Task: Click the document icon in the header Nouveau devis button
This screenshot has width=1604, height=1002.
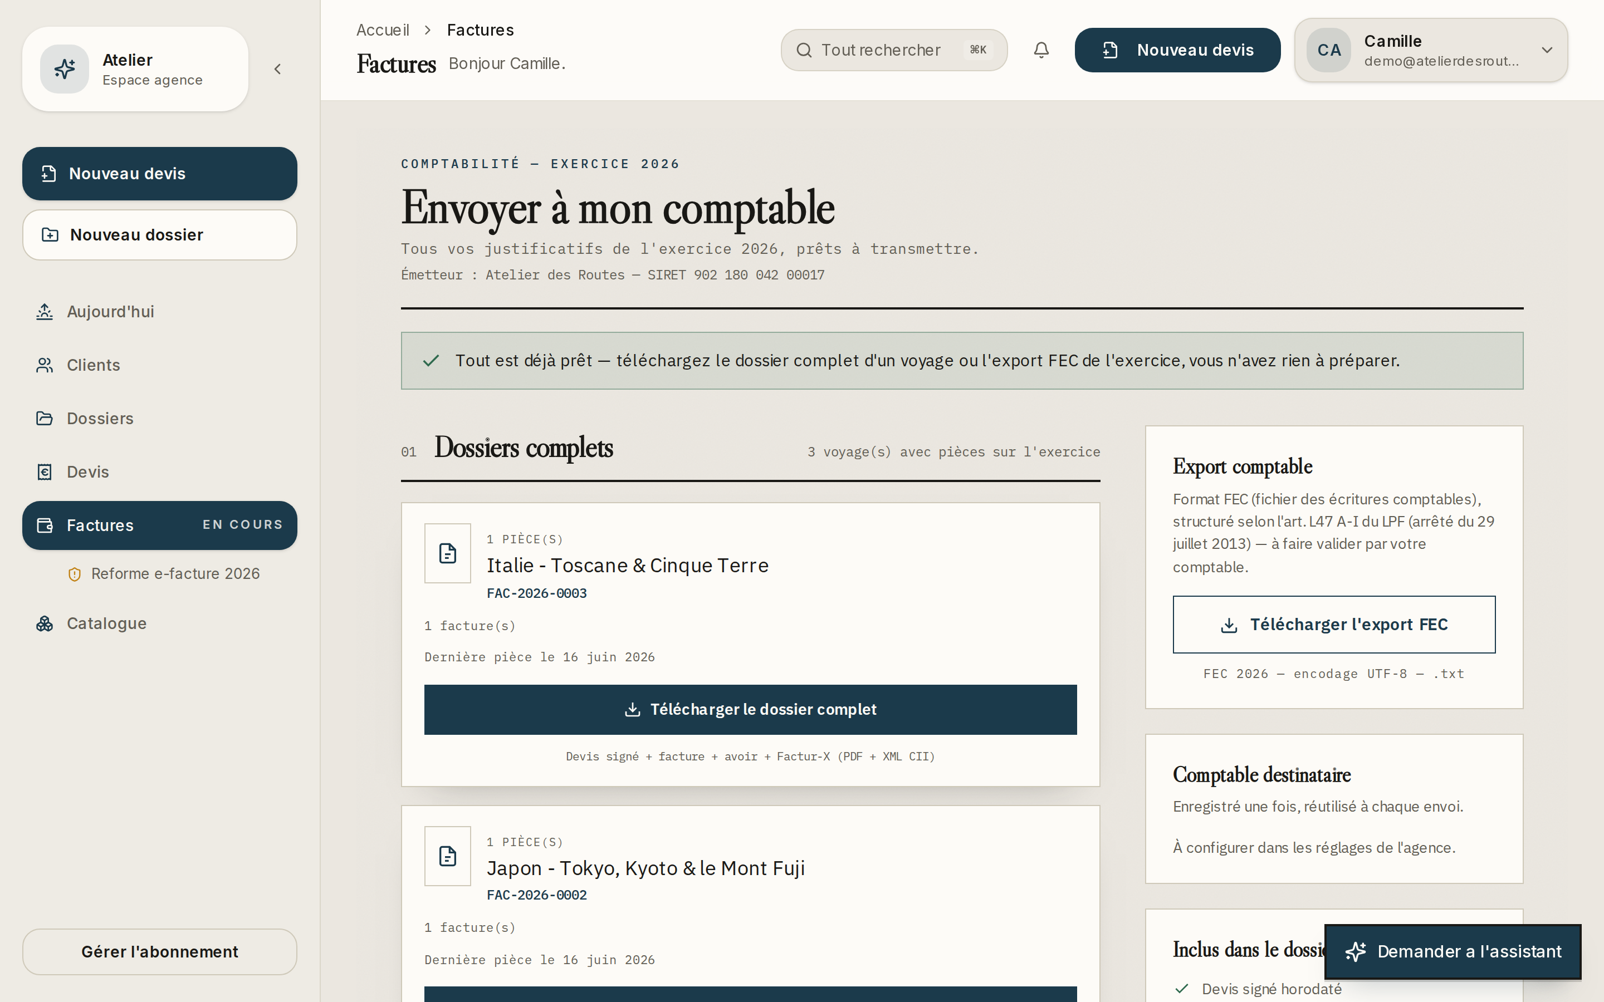Action: [1110, 50]
